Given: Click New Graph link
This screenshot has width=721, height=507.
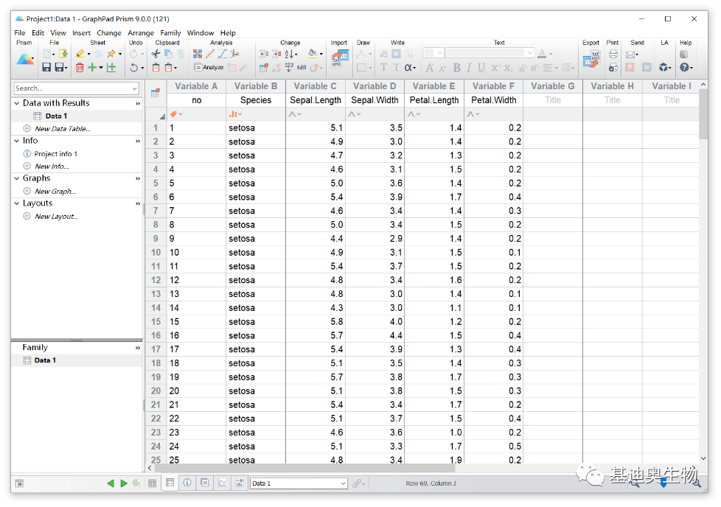Looking at the screenshot, I should 55,191.
